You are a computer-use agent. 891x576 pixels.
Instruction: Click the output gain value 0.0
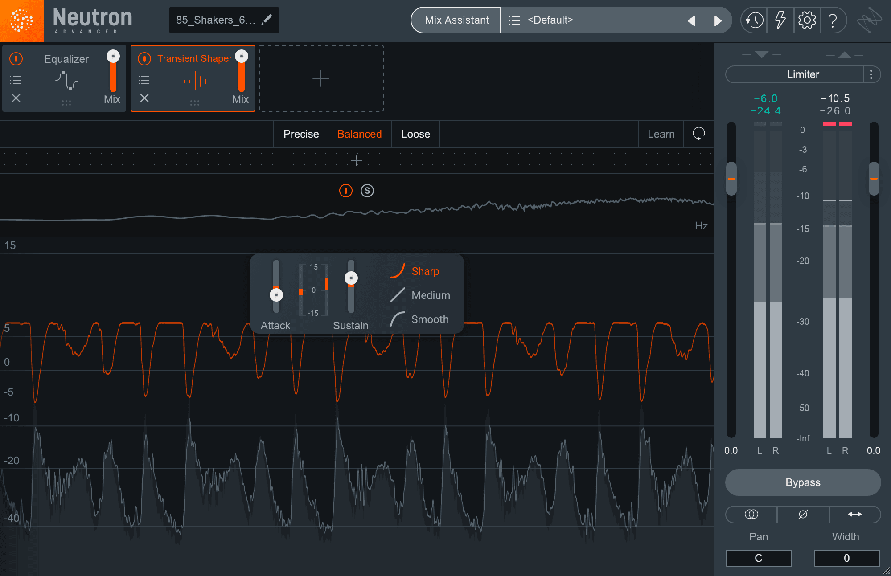[874, 450]
